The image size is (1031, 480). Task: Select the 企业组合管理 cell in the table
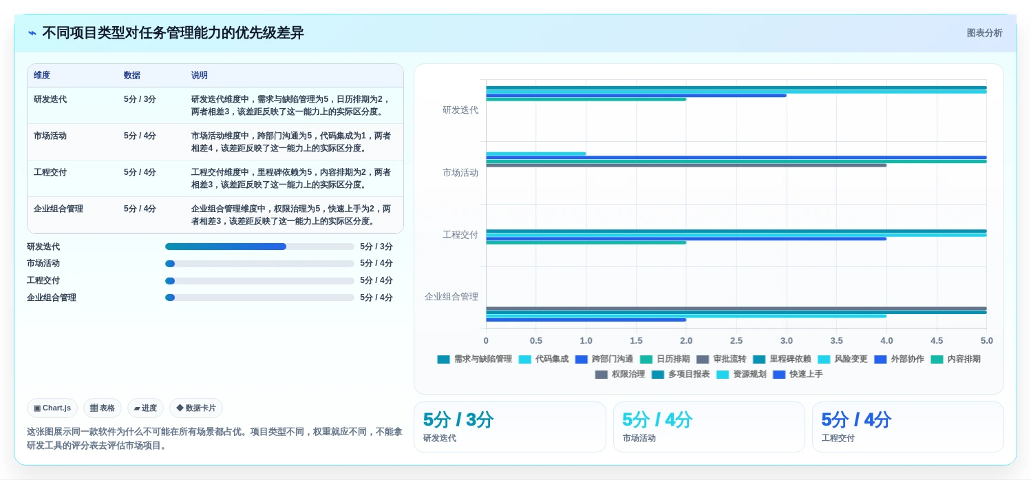coord(59,209)
